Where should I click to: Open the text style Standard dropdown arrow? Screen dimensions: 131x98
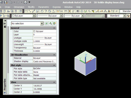point(124,16)
